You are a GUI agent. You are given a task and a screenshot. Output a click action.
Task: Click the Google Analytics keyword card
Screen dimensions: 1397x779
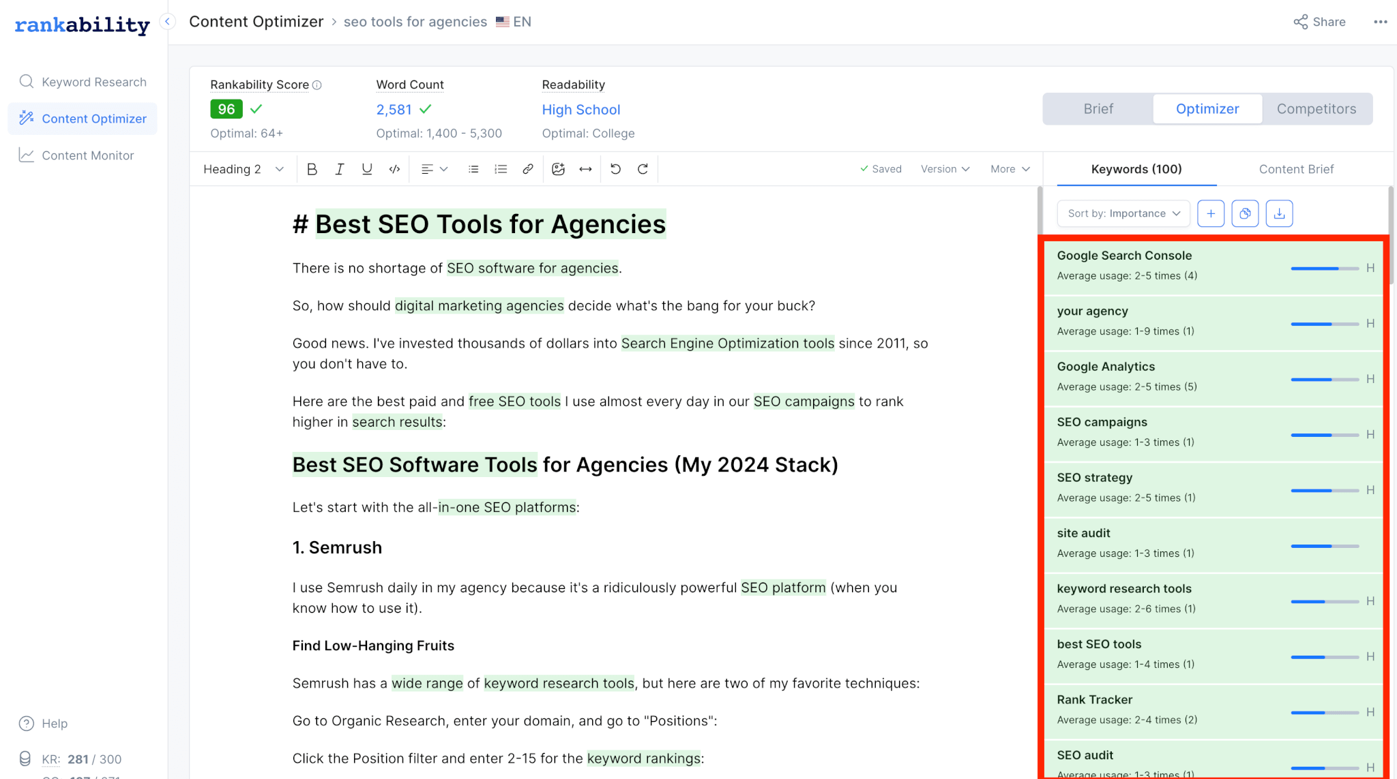point(1214,378)
